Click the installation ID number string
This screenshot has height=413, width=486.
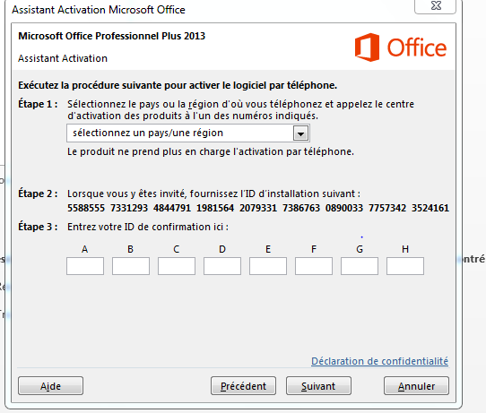tap(258, 208)
